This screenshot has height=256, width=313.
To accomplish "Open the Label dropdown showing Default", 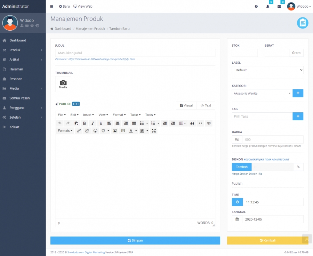I will [267, 70].
